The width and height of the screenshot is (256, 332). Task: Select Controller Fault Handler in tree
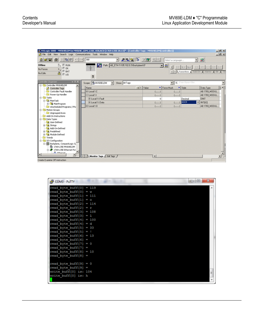coord(61,91)
